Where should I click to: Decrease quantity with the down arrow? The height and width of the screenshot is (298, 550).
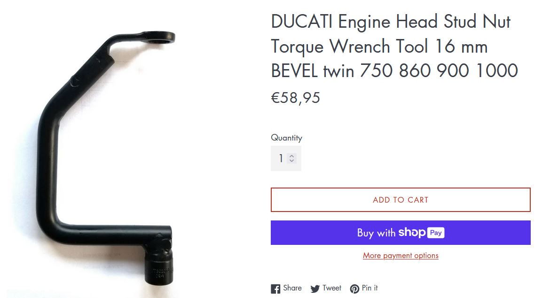(291, 161)
